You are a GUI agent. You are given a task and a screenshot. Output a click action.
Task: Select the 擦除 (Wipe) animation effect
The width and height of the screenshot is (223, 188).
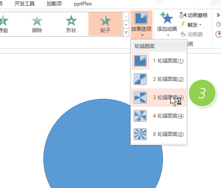tap(37, 24)
